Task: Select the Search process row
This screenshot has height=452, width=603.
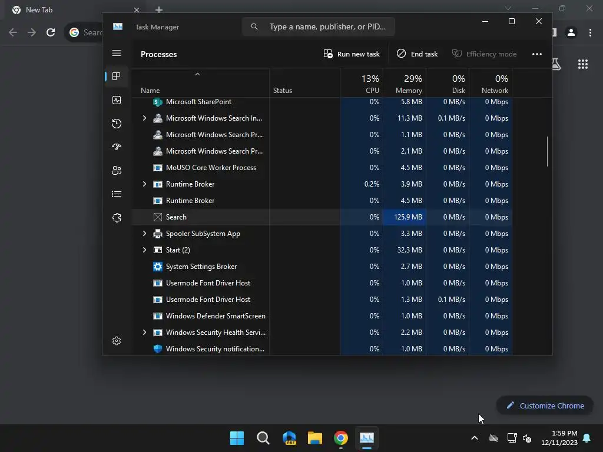Action: point(322,217)
